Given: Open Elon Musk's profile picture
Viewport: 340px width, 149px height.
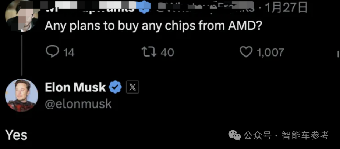Looking at the screenshot, I should pos(21,95).
